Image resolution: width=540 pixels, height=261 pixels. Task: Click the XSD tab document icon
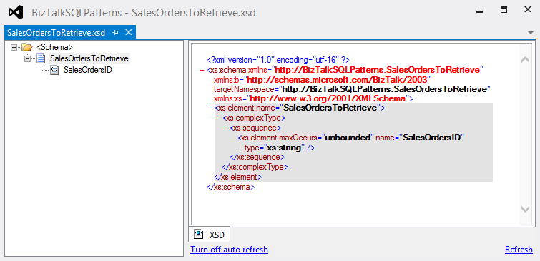coord(198,235)
